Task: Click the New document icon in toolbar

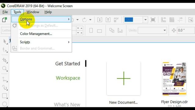Action: click(4, 20)
